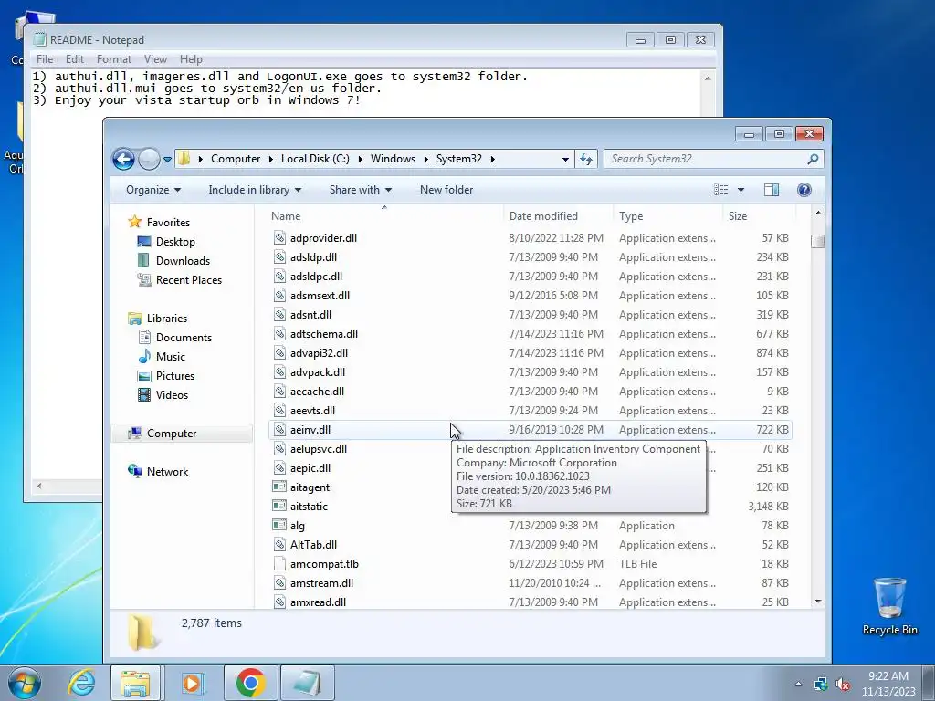The height and width of the screenshot is (701, 935).
Task: Open Recycle Bin desktop icon
Action: [x=889, y=606]
